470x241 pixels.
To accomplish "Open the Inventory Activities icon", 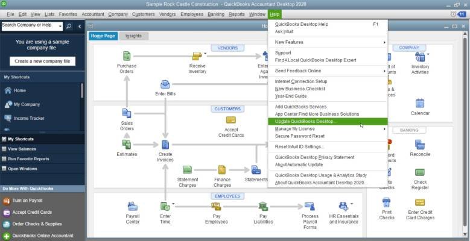I will click(420, 57).
